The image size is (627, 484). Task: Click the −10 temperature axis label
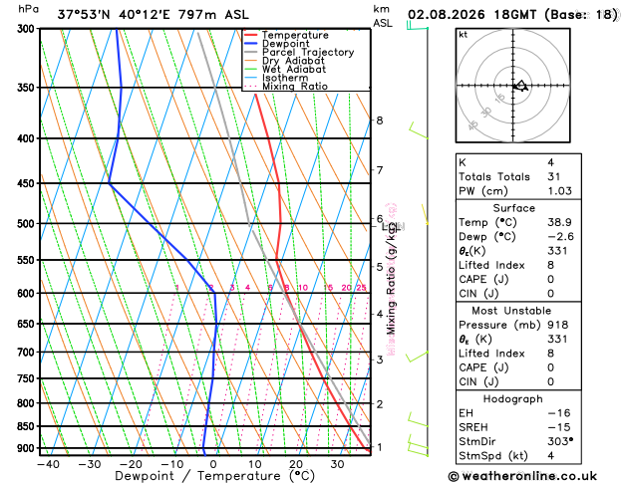click(171, 464)
